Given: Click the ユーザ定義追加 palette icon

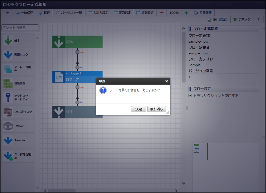Looking at the screenshot, I should tap(8, 155).
